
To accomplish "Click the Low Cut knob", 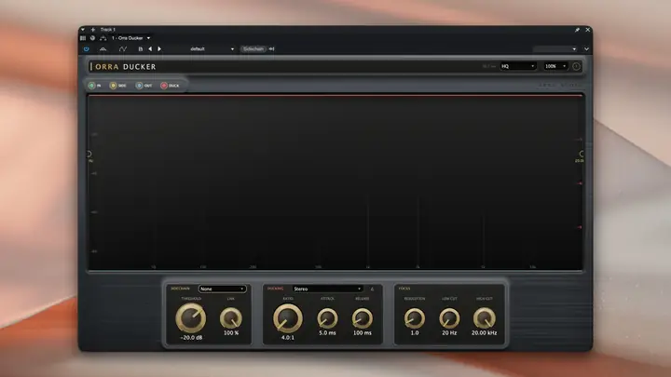I will [x=449, y=318].
